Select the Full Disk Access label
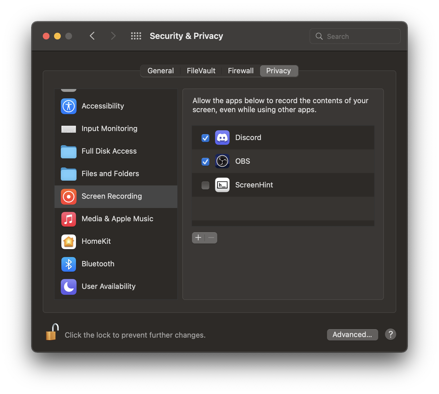The height and width of the screenshot is (394, 439). pos(109,151)
